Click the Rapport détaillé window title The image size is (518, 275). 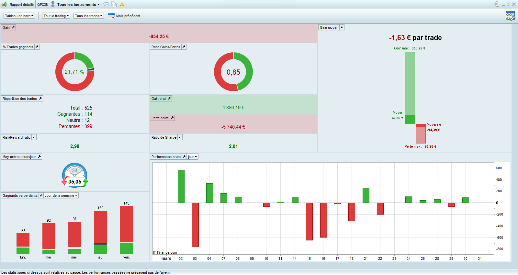pyautogui.click(x=22, y=5)
